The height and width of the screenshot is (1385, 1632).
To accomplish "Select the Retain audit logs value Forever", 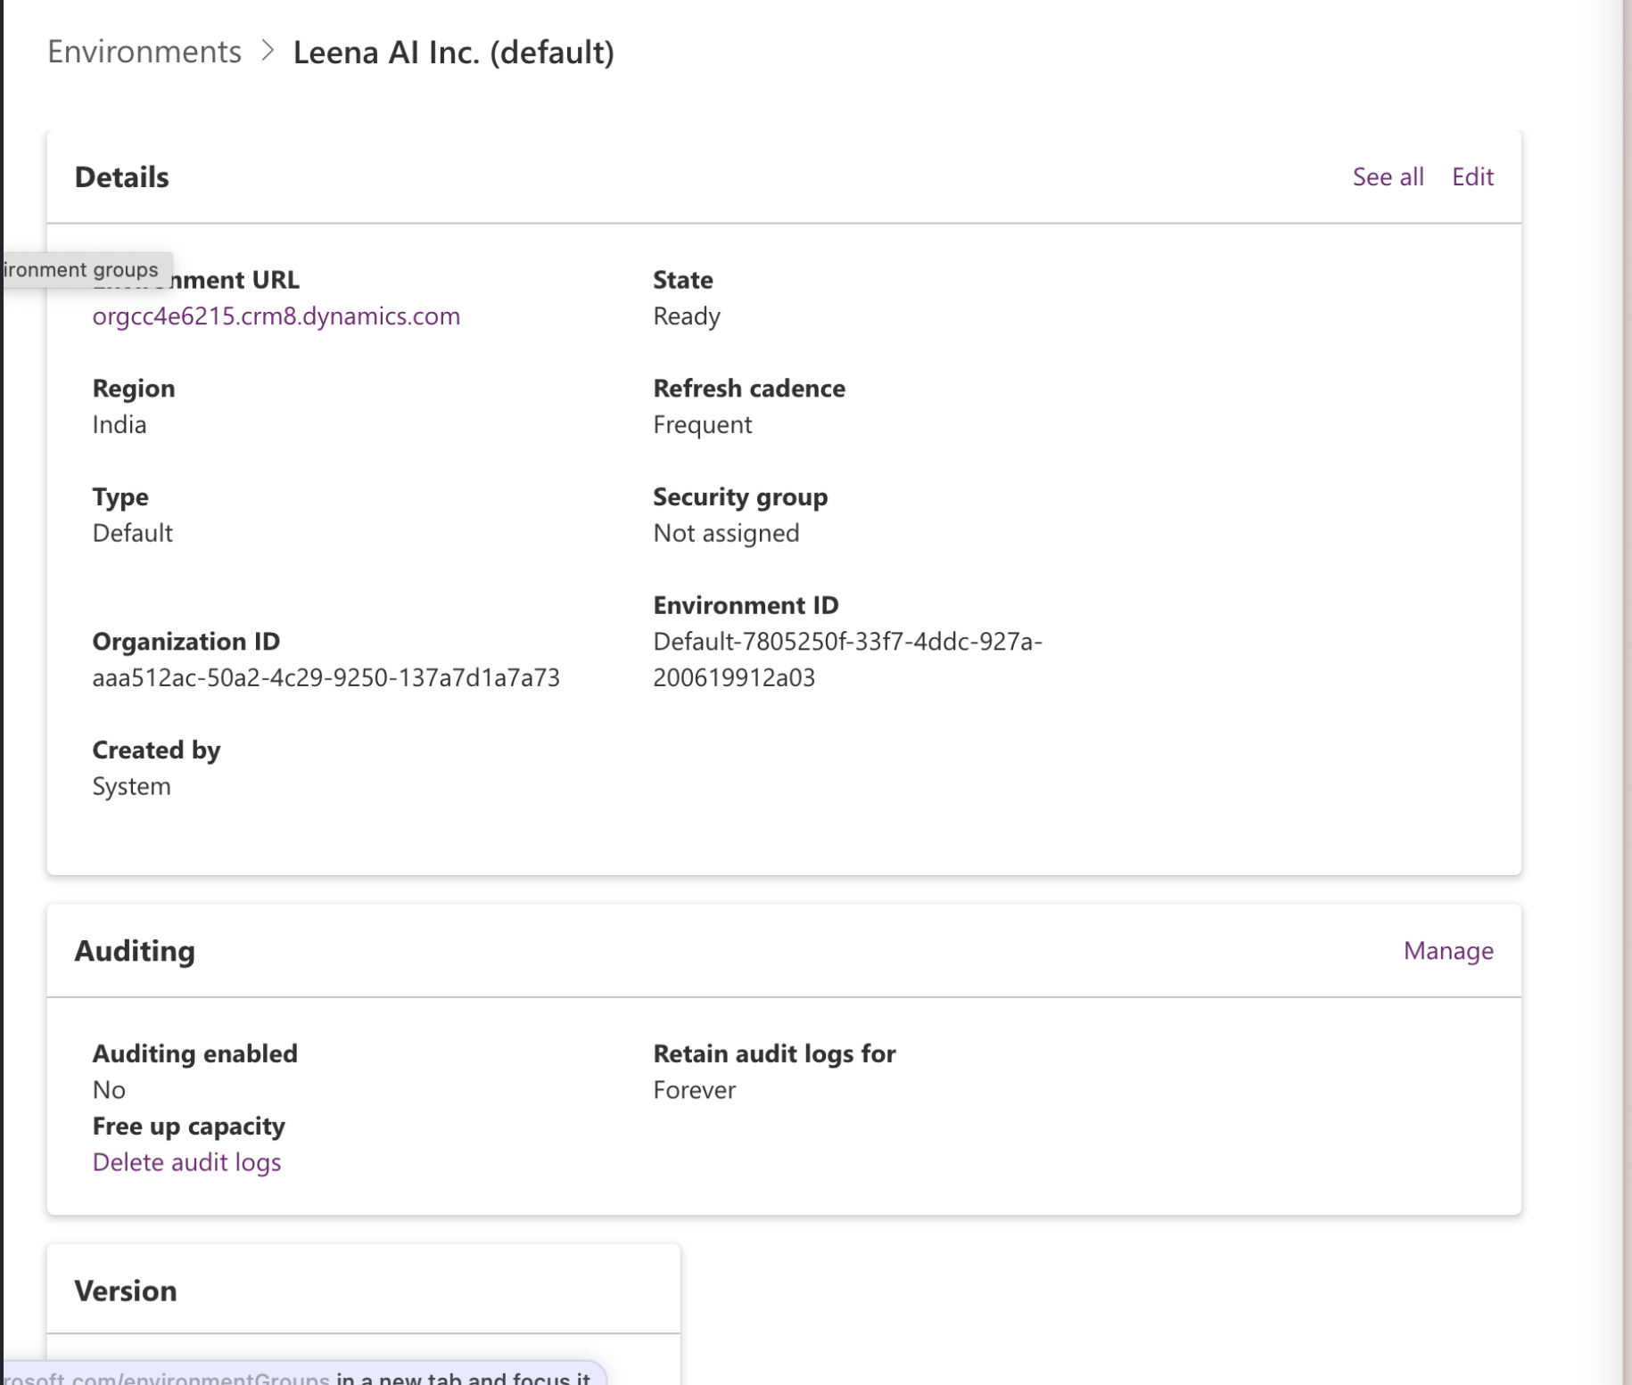I will coord(695,1090).
